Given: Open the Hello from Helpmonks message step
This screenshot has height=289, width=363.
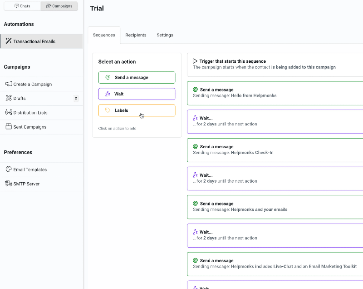Looking at the screenshot, I should [x=275, y=93].
